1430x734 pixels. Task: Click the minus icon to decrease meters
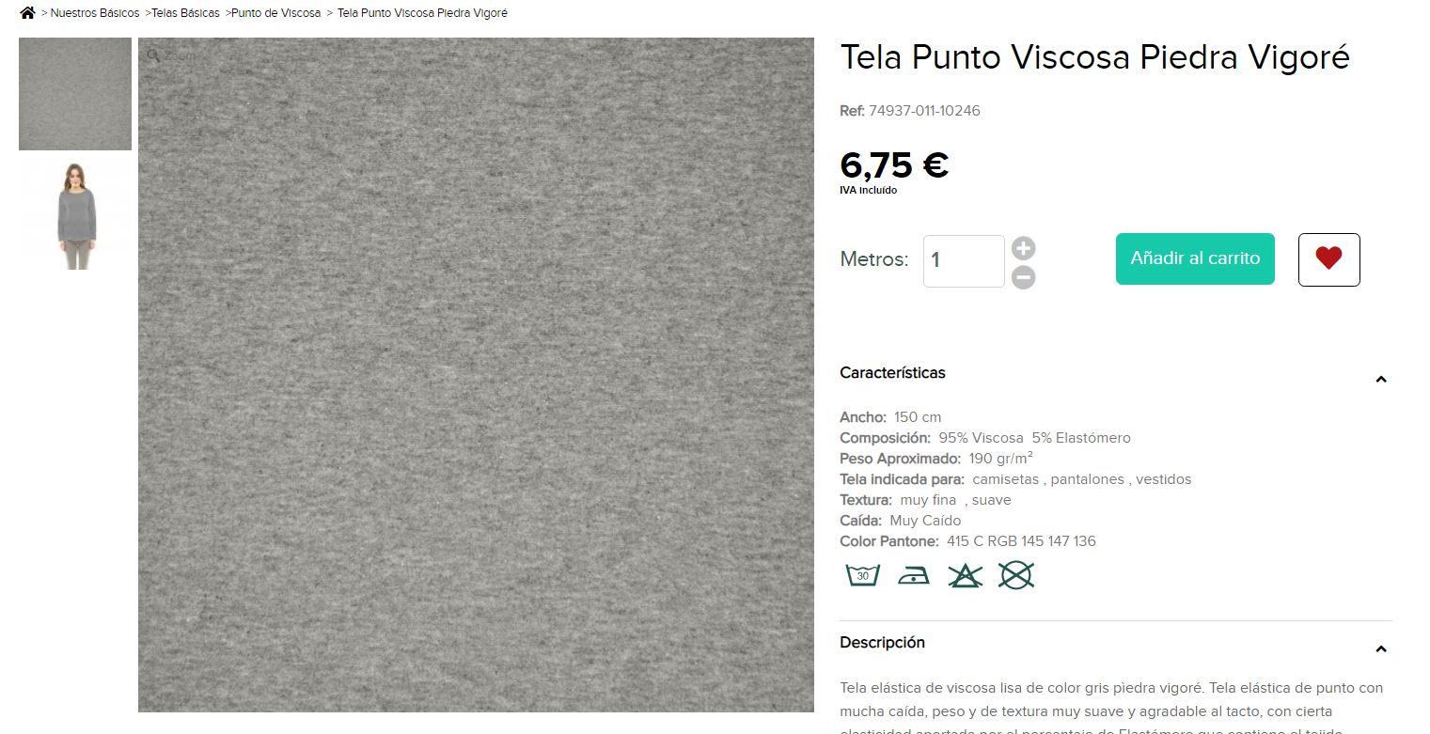pos(1024,277)
